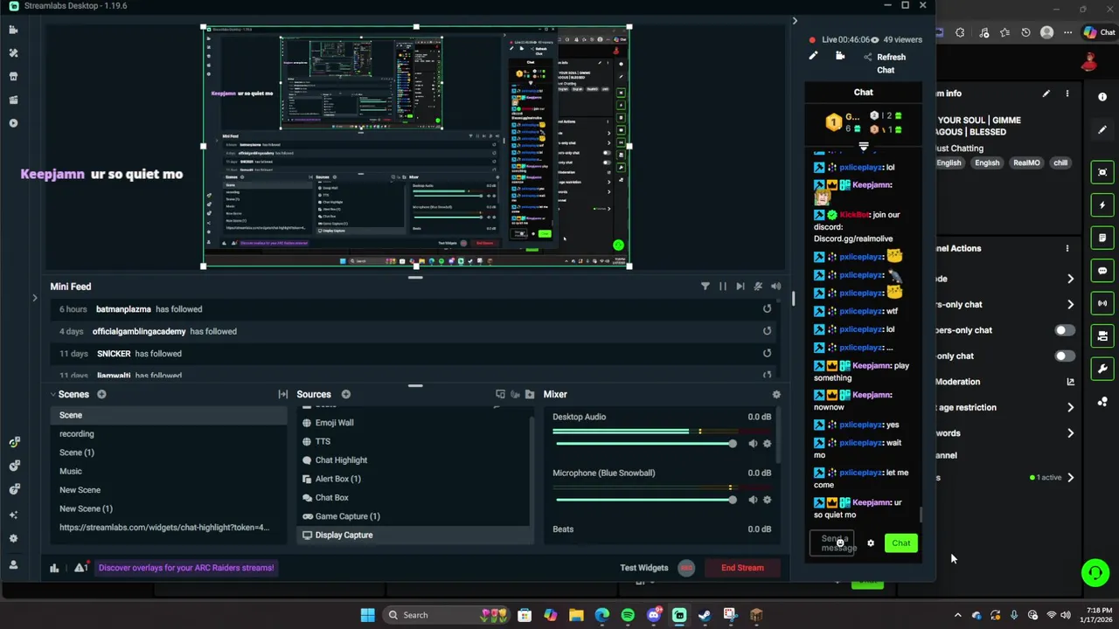Toggle the followers-only chat switch in browser
Viewport: 1119px width, 629px height.
coord(1064,330)
